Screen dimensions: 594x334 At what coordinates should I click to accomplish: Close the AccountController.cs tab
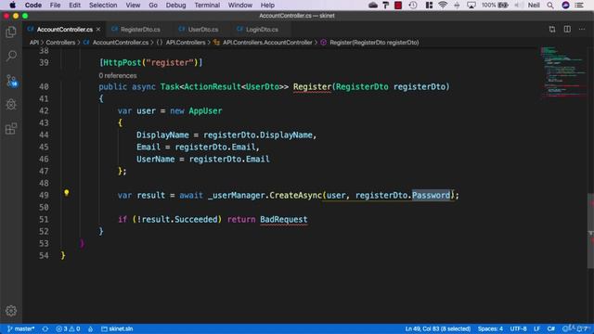[98, 29]
